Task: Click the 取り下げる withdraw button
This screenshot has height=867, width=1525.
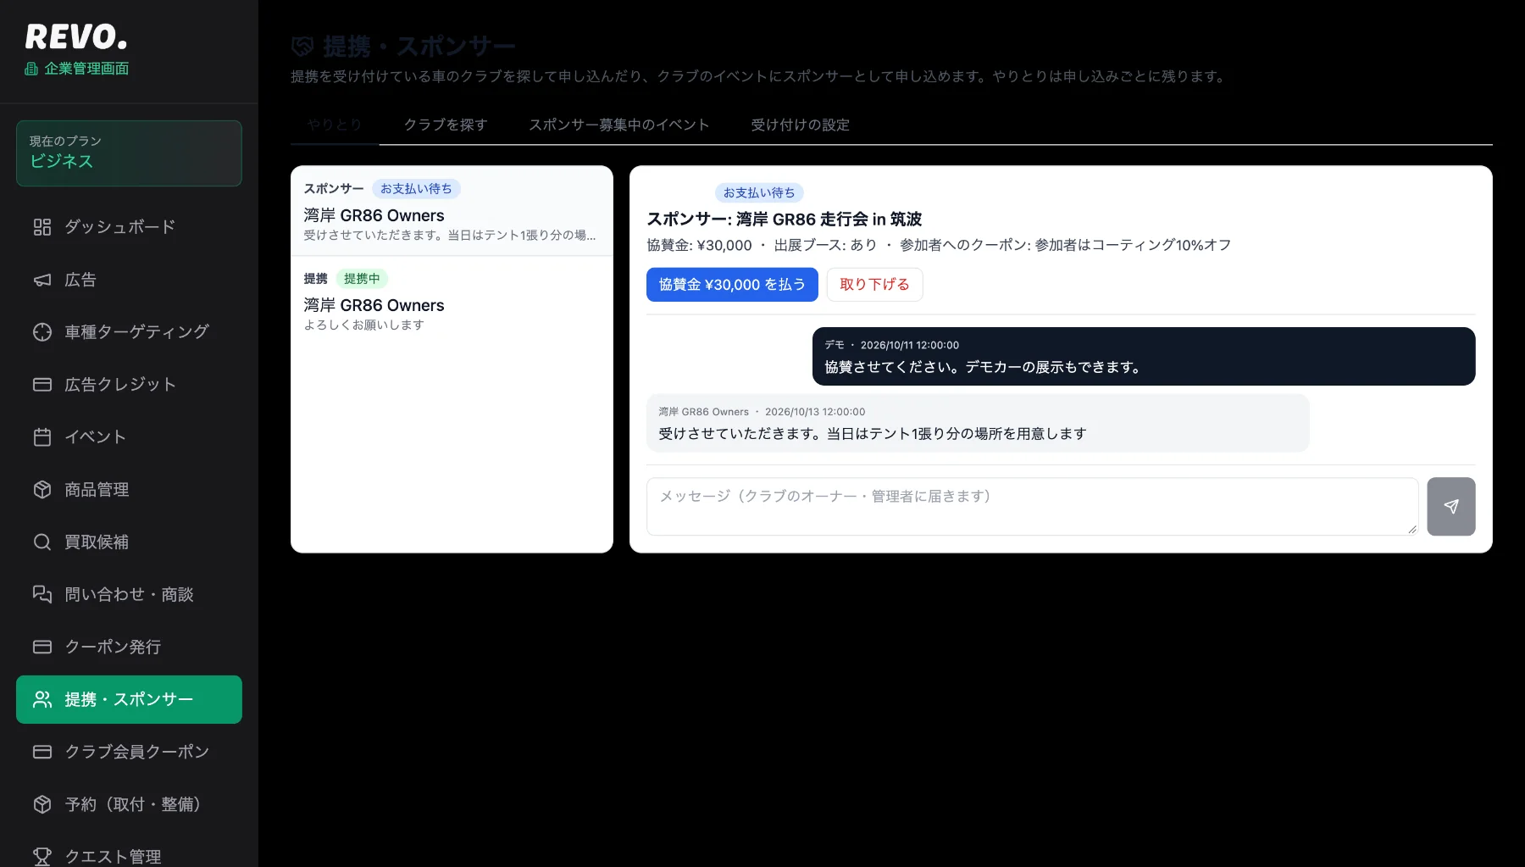Action: coord(874,285)
